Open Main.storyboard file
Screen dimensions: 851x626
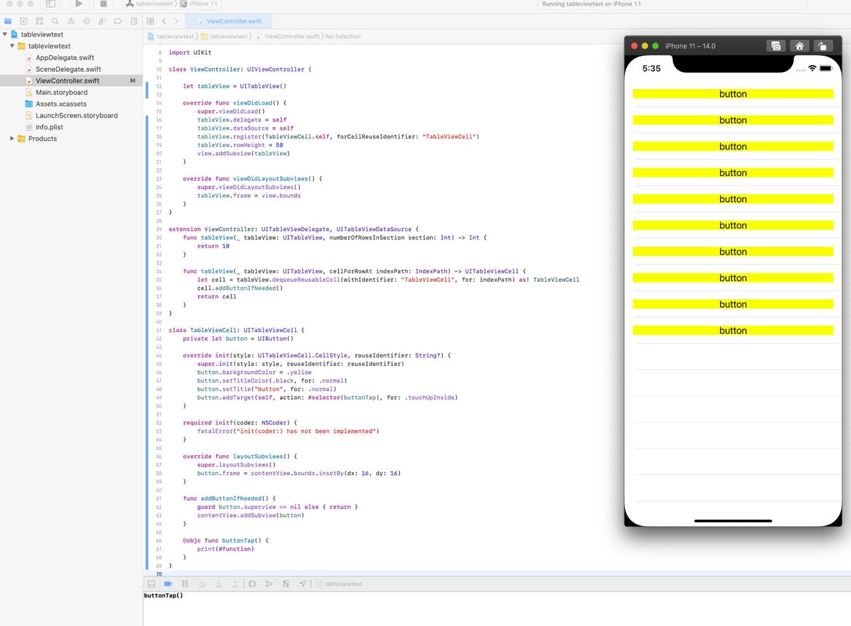[x=61, y=92]
